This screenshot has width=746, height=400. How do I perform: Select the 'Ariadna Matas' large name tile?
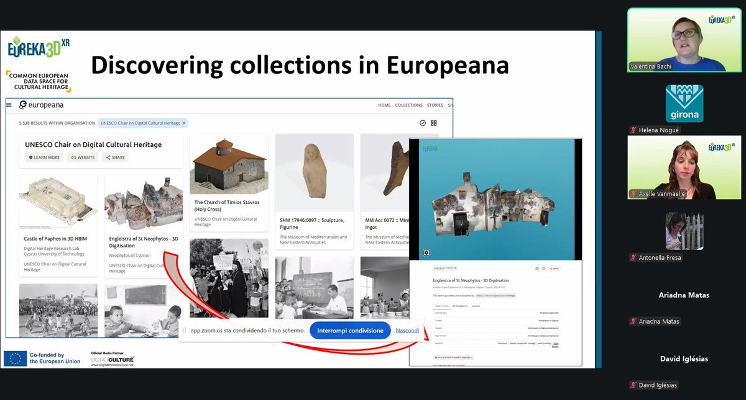[x=684, y=295]
